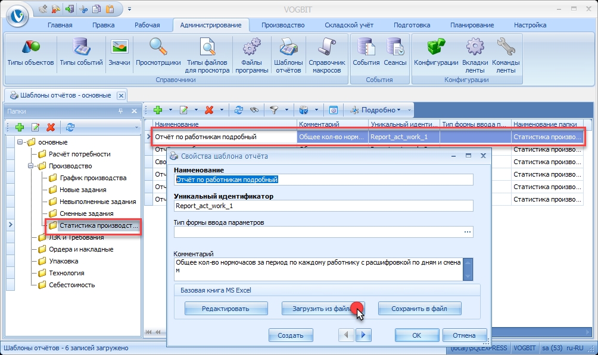Collapse the основные root folder
Screen dimensions: 598x355
20,142
